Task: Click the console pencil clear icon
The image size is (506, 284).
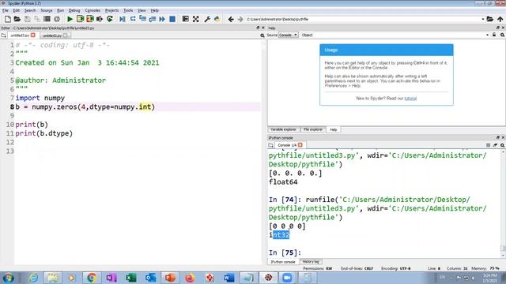Action: [x=495, y=145]
